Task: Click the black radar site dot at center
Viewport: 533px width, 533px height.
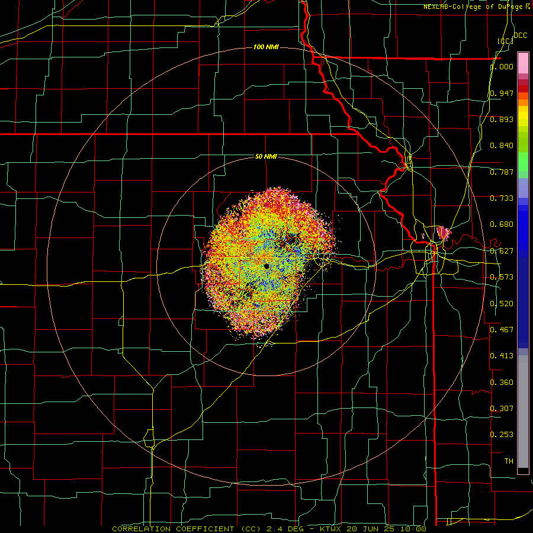Action: click(x=266, y=266)
